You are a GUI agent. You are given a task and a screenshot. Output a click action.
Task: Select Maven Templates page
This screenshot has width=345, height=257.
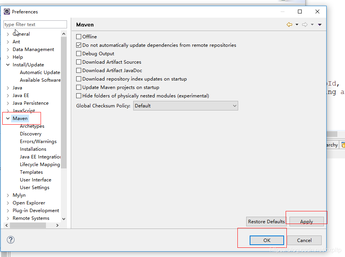(x=31, y=172)
